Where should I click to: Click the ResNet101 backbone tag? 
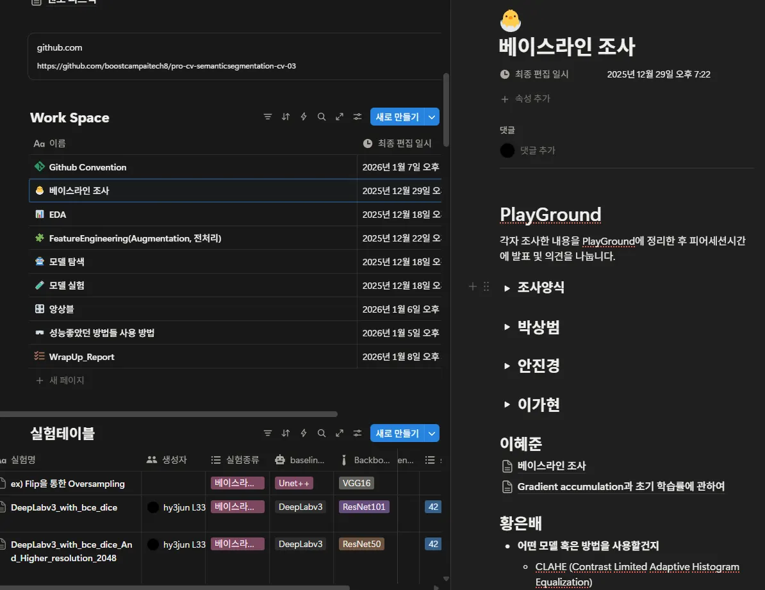click(x=364, y=507)
